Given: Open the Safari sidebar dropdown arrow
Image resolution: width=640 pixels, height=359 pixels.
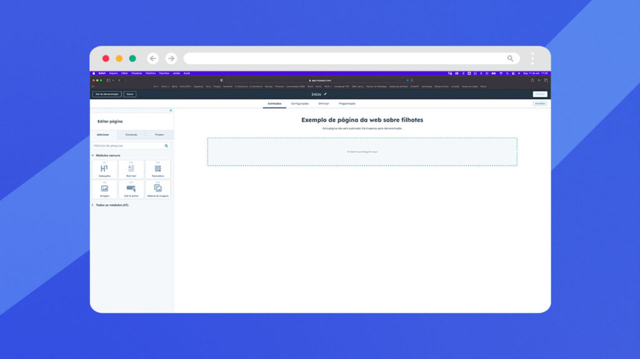Looking at the screenshot, I should pos(113,81).
